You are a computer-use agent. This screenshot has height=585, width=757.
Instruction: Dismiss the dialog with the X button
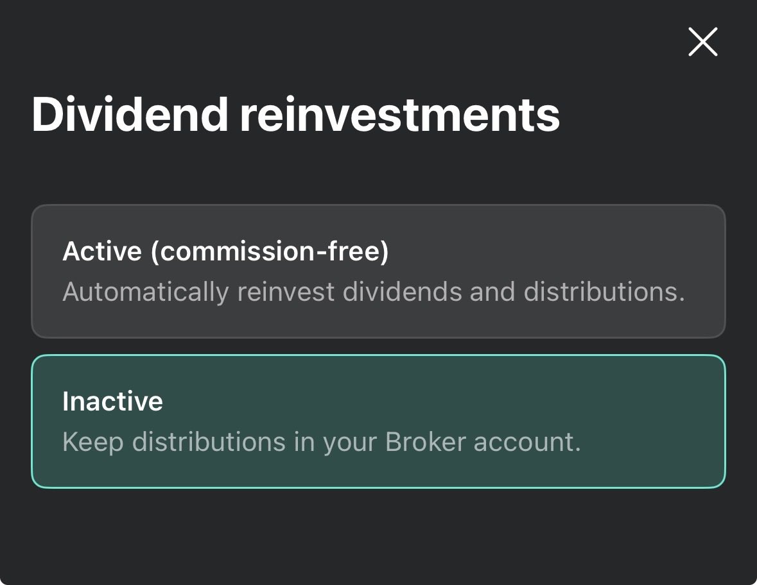click(x=702, y=42)
